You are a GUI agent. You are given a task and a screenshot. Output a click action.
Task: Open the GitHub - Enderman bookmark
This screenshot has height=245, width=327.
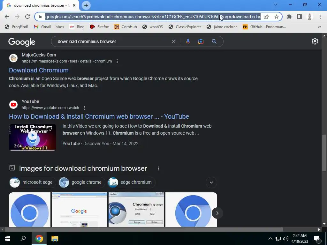point(264,27)
